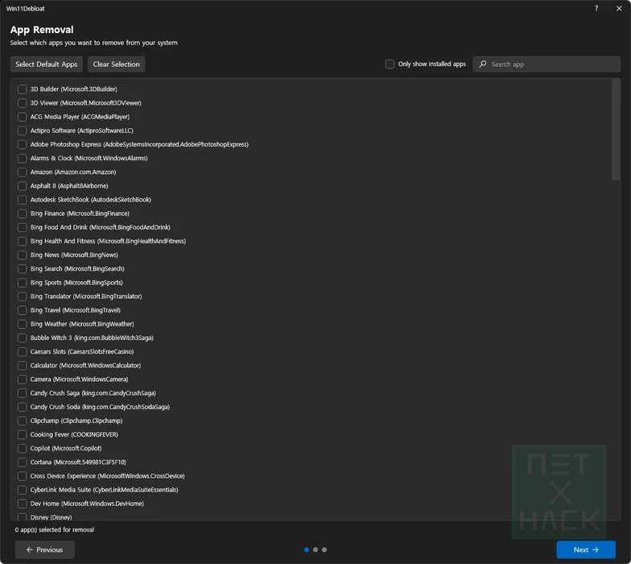
Task: Close the Win11Debloat window
Action: coord(618,8)
